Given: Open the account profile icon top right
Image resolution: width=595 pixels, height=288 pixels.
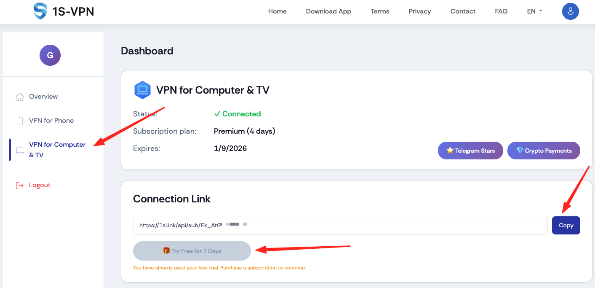Looking at the screenshot, I should [571, 11].
